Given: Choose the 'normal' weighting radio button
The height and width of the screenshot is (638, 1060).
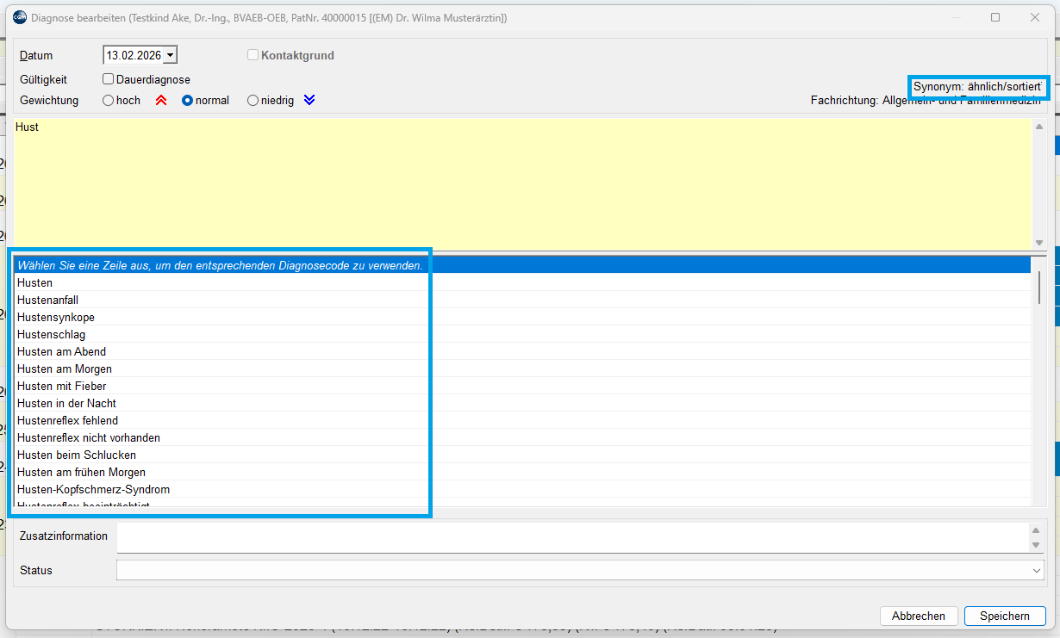Looking at the screenshot, I should [x=187, y=101].
